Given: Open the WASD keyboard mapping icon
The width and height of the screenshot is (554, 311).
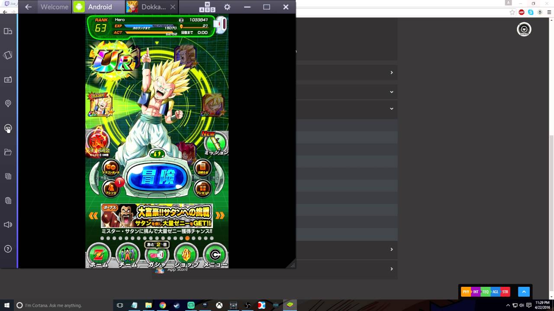Looking at the screenshot, I should (207, 7).
